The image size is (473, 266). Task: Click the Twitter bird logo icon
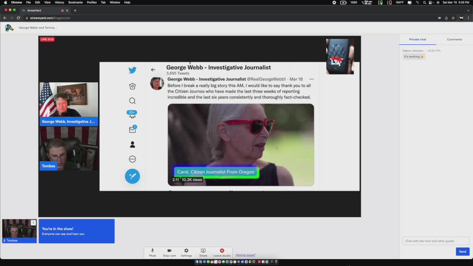132,70
